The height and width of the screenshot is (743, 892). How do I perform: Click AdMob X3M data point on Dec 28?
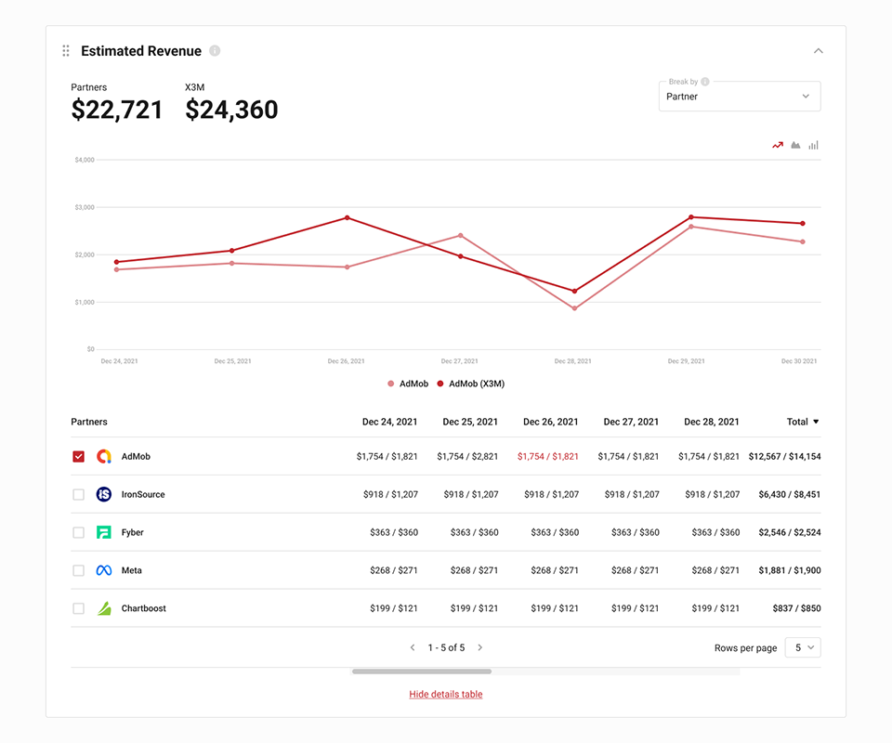(574, 291)
